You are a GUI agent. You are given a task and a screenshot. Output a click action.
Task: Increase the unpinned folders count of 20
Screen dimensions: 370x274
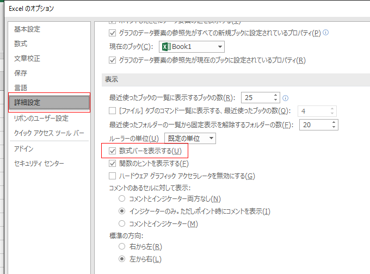point(334,122)
